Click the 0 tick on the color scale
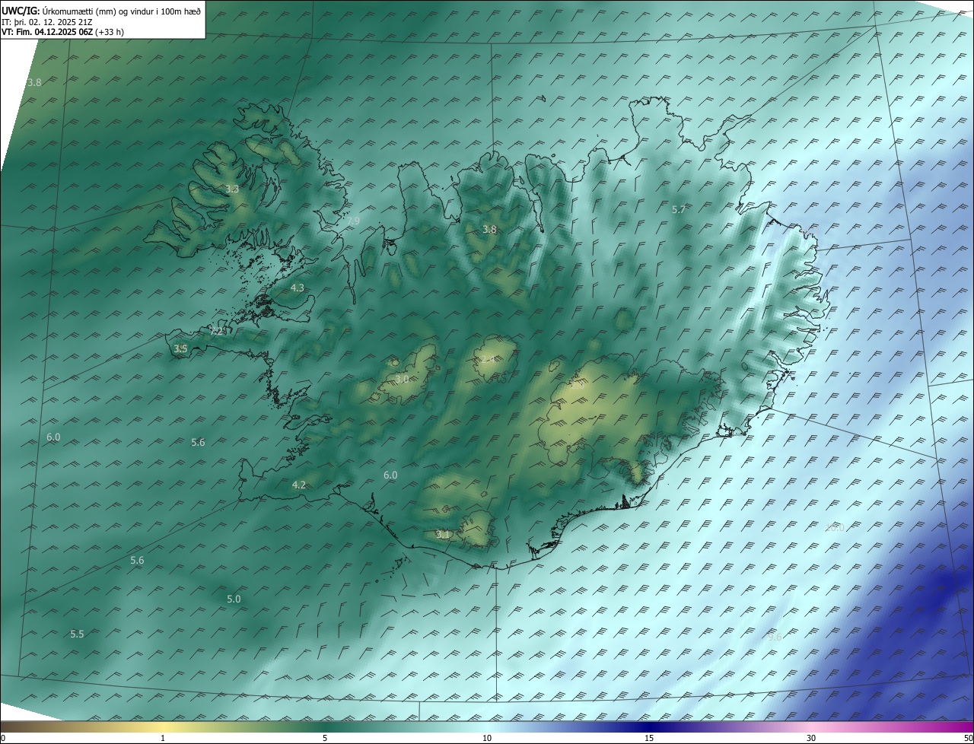The width and height of the screenshot is (974, 744). coord(3,738)
